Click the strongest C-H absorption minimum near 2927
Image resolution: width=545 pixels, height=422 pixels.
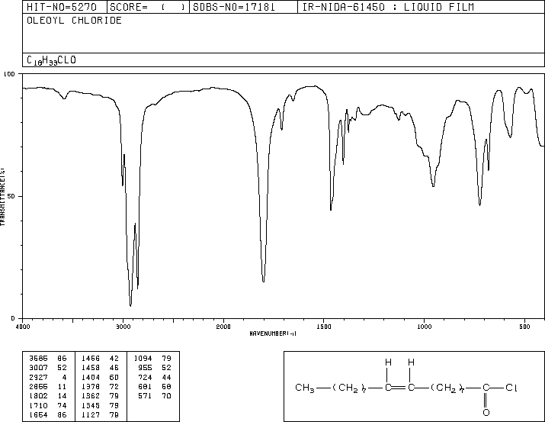[130, 305]
